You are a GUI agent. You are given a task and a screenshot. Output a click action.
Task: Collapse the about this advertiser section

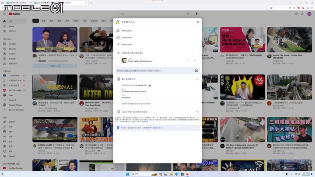(197, 79)
